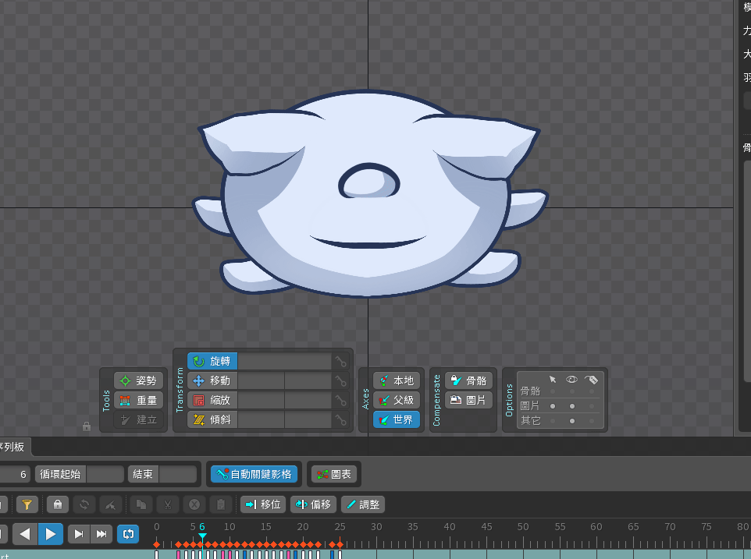Screen dimensions: 751x559
Task: Click the copy keys icon
Action: 141,504
